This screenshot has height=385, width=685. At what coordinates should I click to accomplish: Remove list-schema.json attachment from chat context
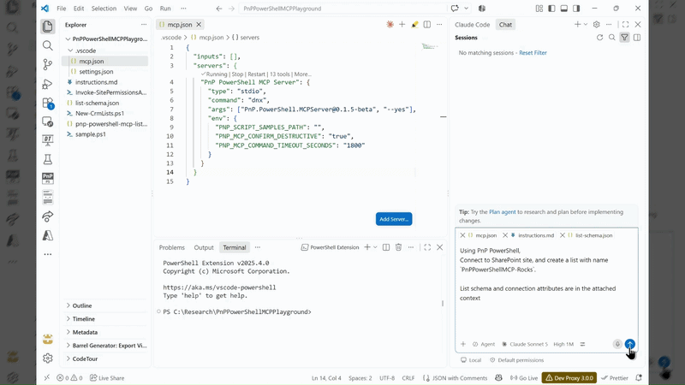pyautogui.click(x=563, y=235)
